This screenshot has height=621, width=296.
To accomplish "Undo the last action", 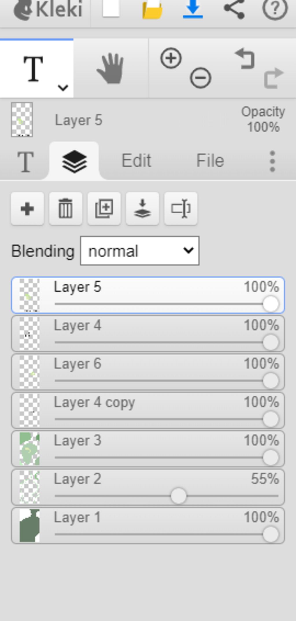I will pyautogui.click(x=245, y=59).
